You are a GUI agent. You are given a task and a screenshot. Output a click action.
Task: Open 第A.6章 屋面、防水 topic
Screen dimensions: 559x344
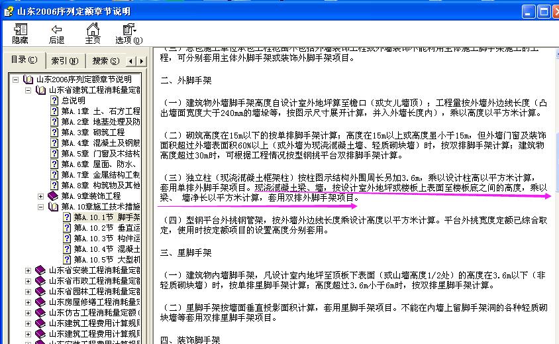[101, 164]
